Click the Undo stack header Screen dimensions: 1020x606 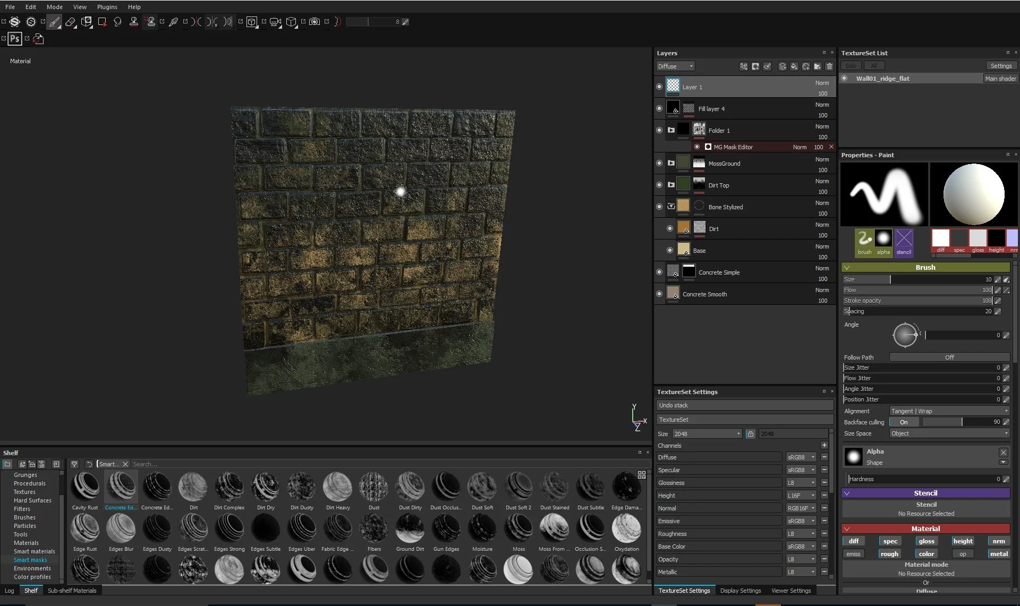[744, 405]
